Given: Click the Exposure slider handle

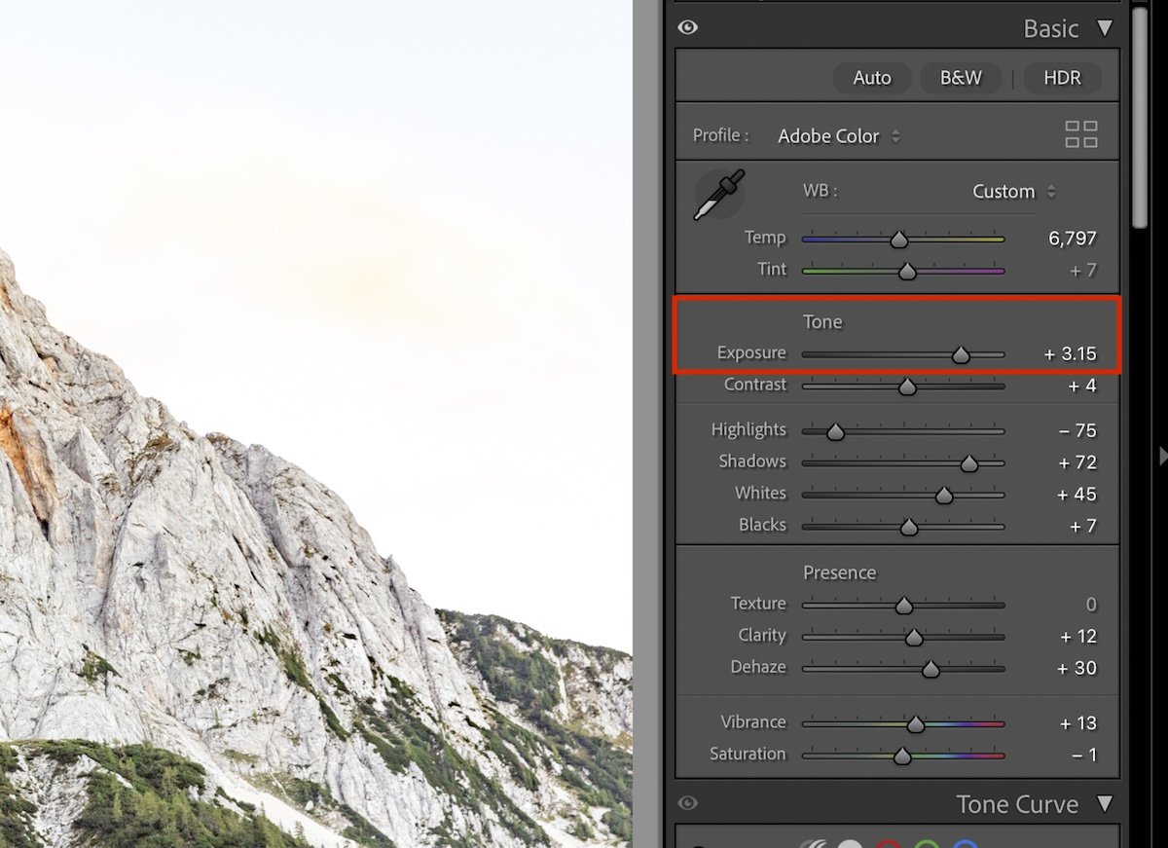Looking at the screenshot, I should [x=959, y=354].
